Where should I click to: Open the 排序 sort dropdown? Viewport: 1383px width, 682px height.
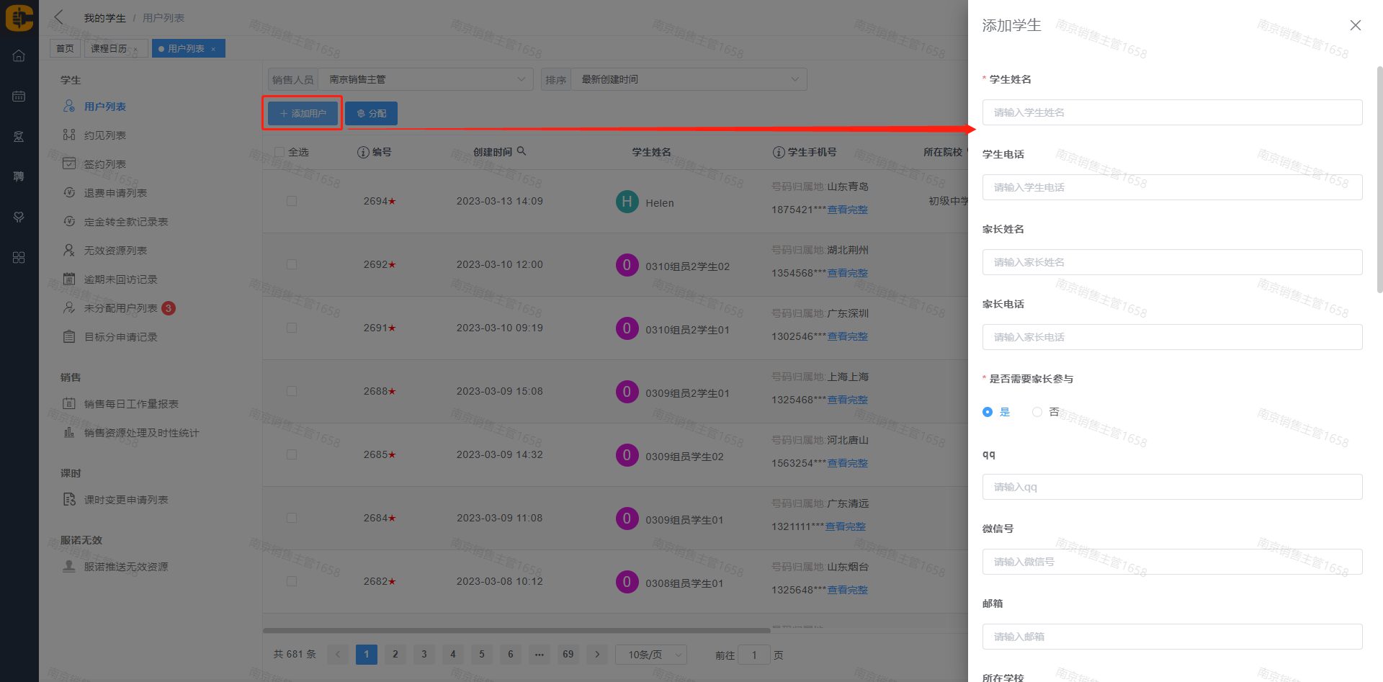point(688,79)
